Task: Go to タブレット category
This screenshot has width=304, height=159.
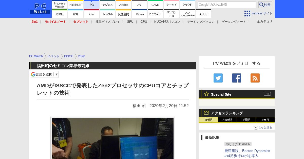Action: [x=81, y=22]
